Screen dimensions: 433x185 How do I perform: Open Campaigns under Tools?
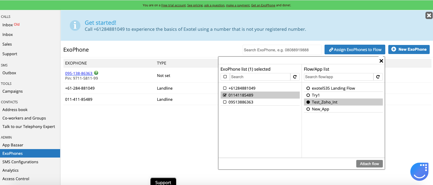tap(12, 91)
